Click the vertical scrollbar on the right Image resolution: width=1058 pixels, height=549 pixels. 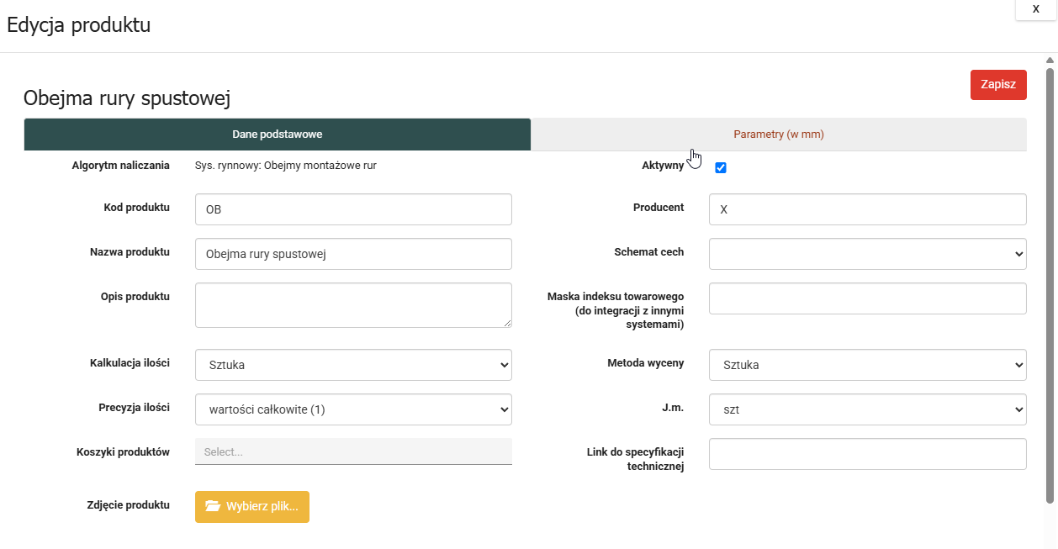[x=1050, y=286]
